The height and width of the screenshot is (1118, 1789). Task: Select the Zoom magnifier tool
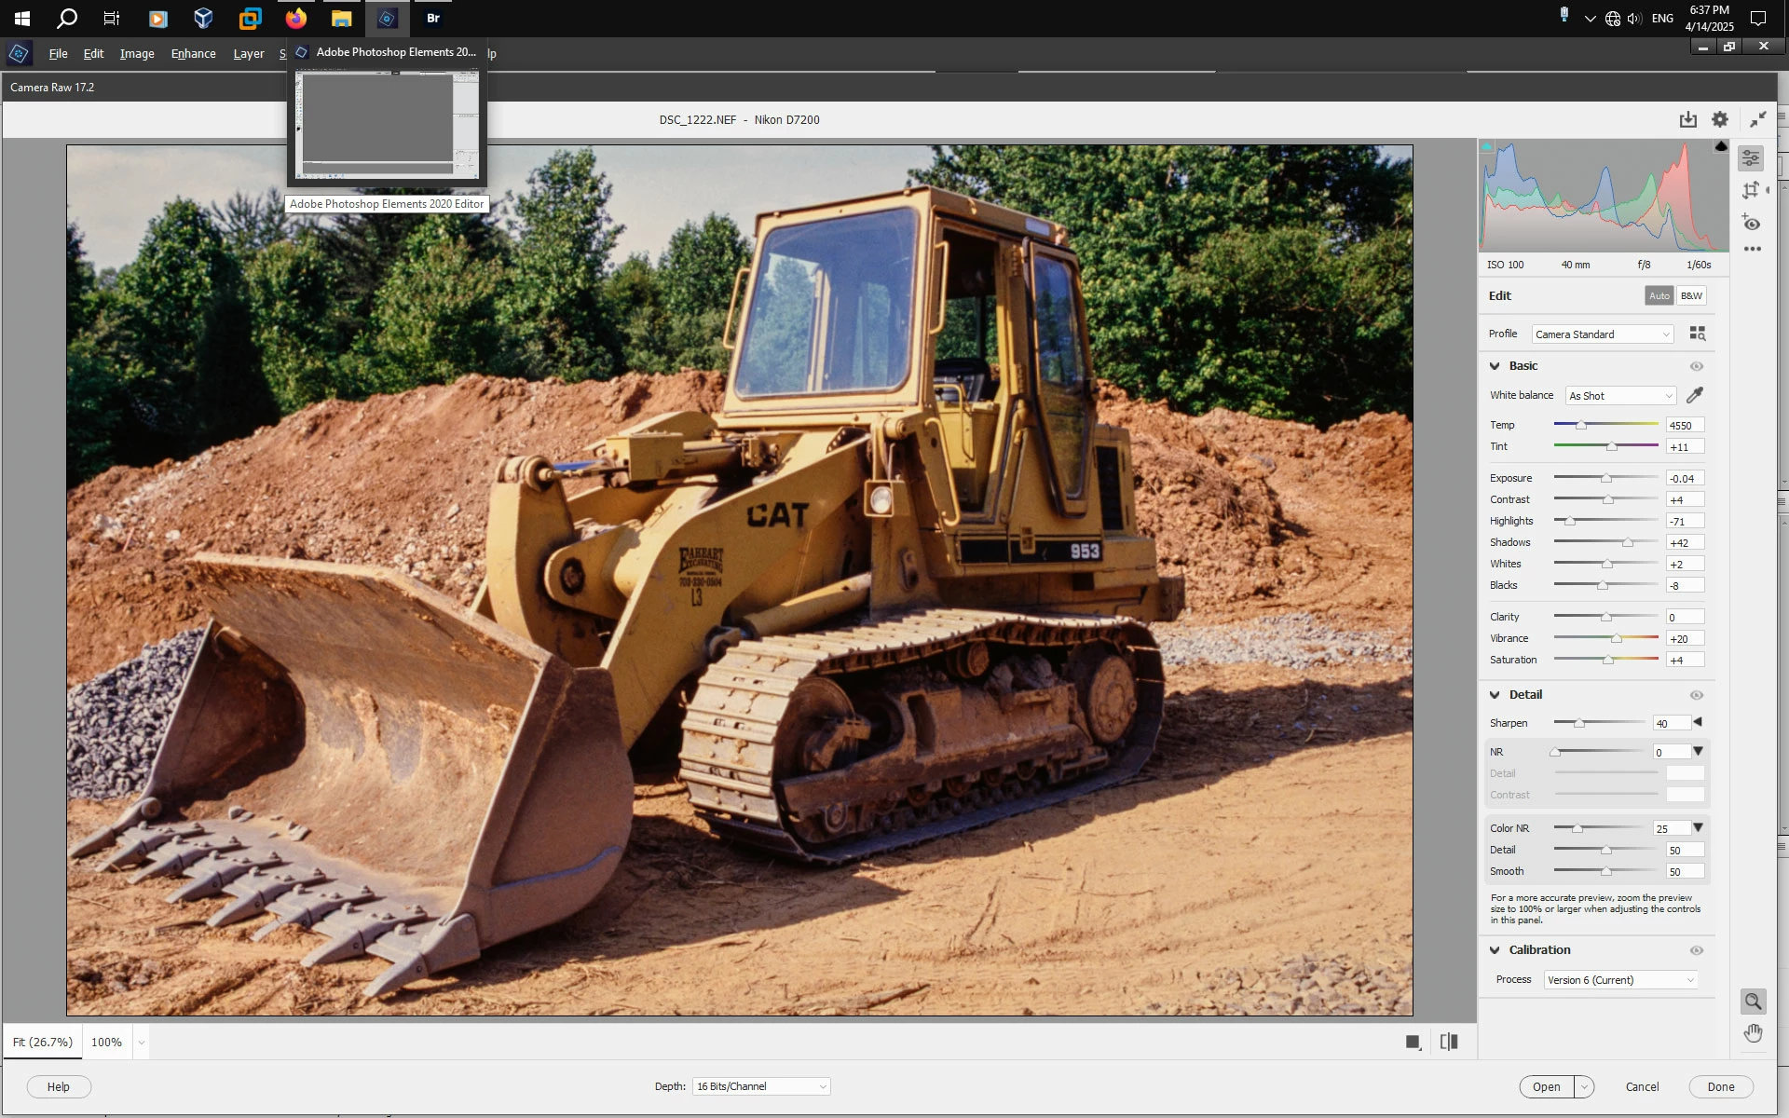(1753, 1002)
